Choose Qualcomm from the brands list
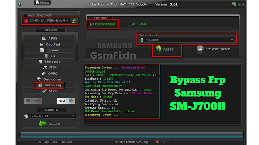Screen dimensions: 259x145 click(50, 79)
